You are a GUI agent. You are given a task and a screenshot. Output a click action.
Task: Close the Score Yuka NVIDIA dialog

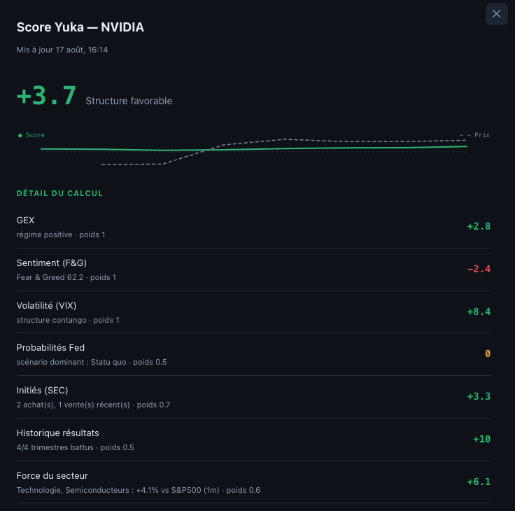496,14
